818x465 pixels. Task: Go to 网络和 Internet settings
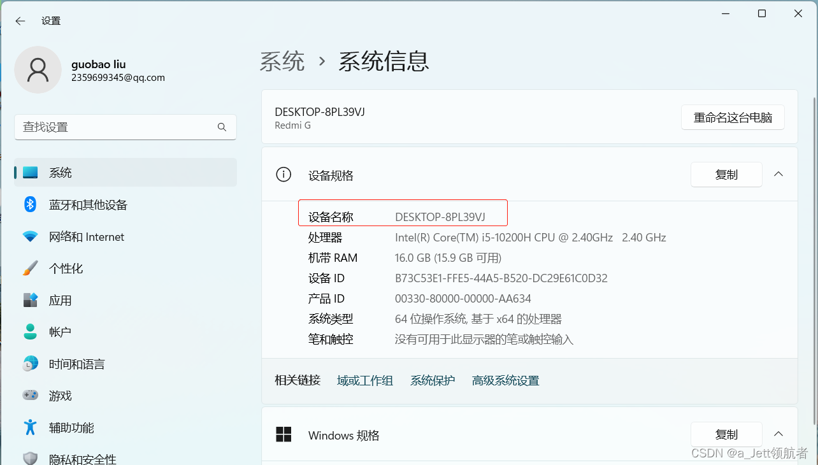126,236
